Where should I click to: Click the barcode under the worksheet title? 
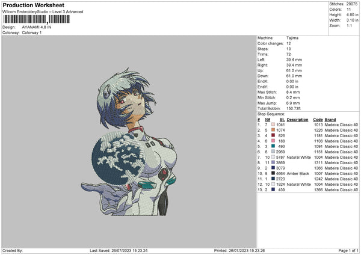[36, 19]
